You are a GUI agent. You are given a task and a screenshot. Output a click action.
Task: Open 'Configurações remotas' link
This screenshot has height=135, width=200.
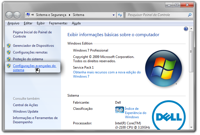coord(30,52)
